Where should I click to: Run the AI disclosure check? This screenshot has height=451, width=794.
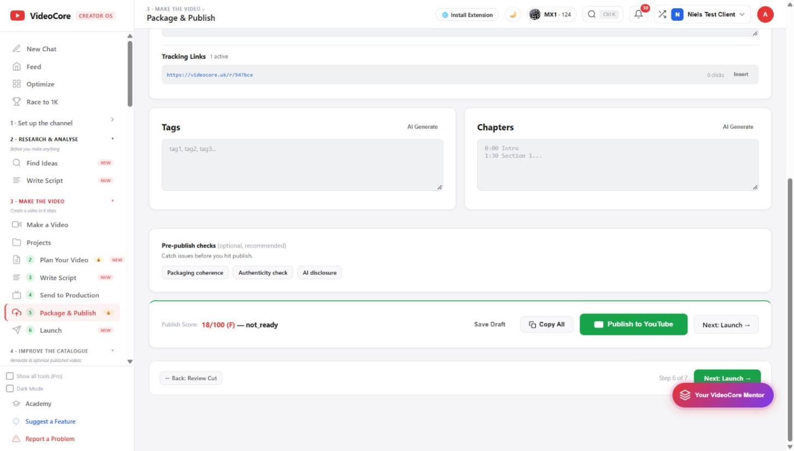(x=320, y=273)
